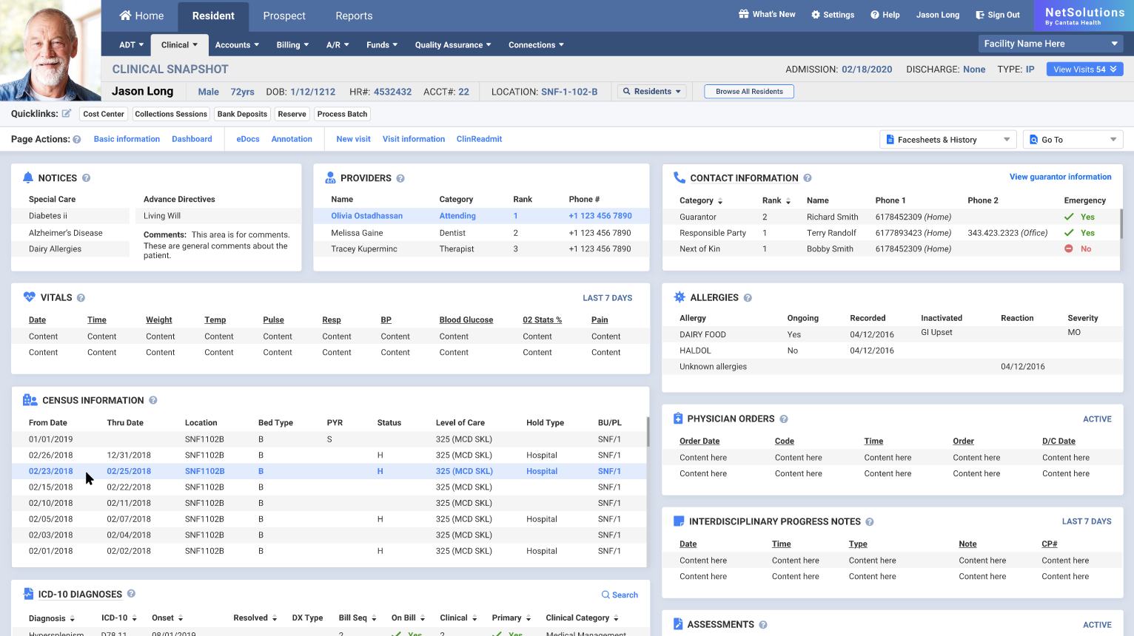
Task: Open the Quality Assurance menu
Action: click(452, 44)
